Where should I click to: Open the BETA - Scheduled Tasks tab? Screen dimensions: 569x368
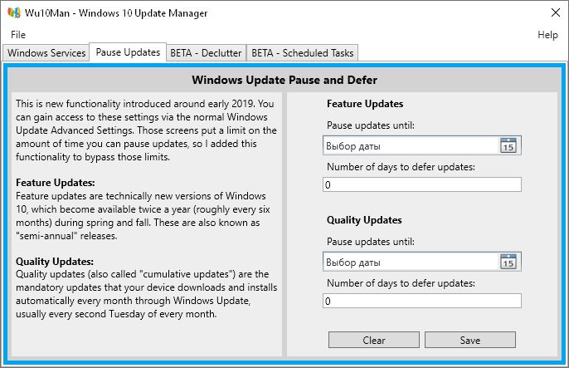coord(303,53)
